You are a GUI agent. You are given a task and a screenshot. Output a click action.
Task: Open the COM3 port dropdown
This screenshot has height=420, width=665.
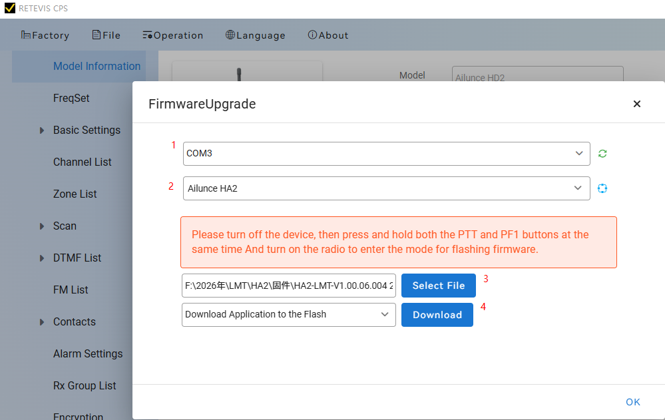coord(386,154)
